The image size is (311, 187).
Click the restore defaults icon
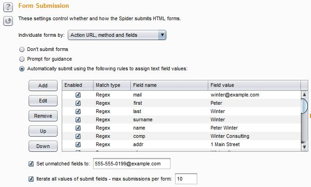tap(8, 21)
